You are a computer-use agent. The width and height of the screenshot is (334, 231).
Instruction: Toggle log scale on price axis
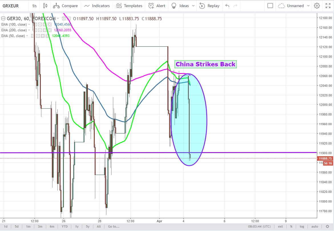pyautogui.click(x=302, y=226)
